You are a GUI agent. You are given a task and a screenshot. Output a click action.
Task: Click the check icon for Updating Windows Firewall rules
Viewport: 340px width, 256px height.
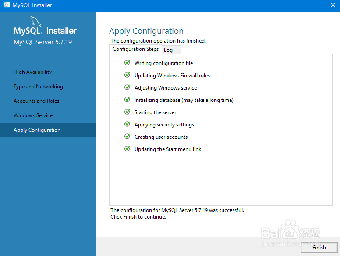point(127,75)
